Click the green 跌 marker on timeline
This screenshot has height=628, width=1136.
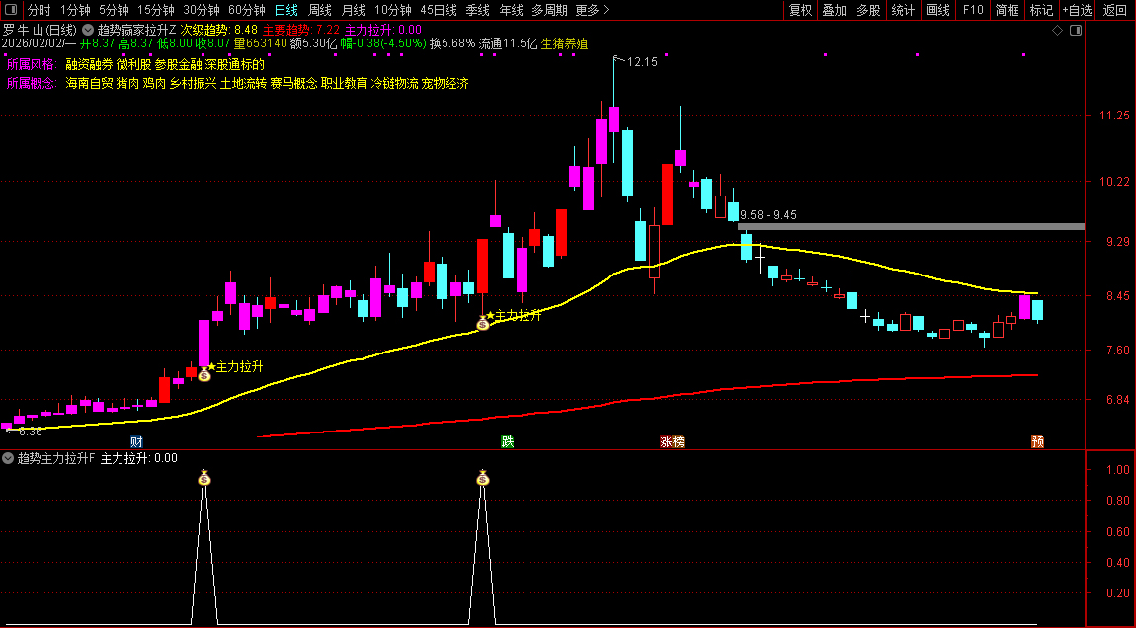[x=507, y=441]
